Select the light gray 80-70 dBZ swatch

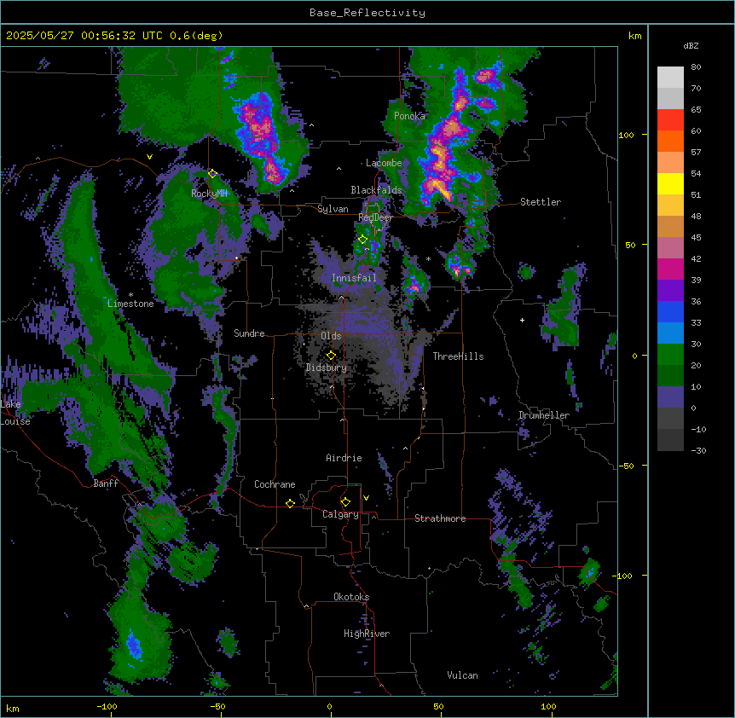(x=670, y=78)
